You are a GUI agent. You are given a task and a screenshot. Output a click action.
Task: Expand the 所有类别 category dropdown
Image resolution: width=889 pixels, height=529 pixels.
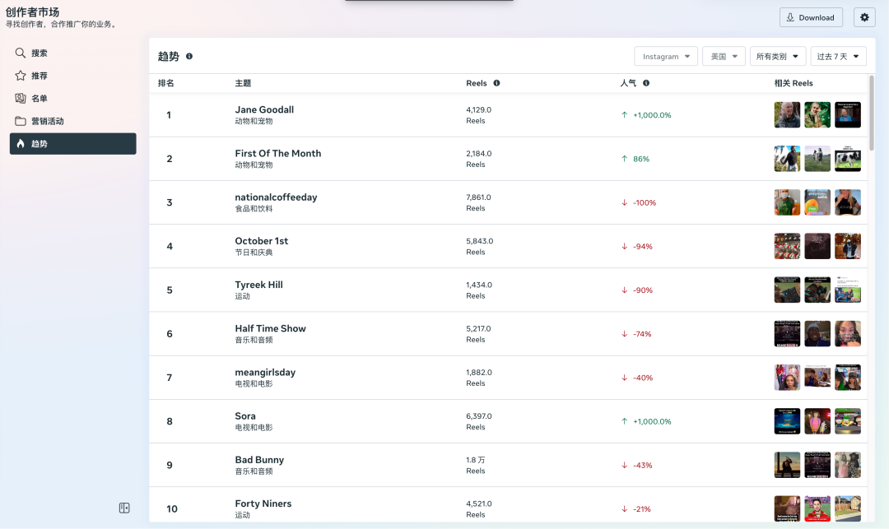tap(777, 57)
